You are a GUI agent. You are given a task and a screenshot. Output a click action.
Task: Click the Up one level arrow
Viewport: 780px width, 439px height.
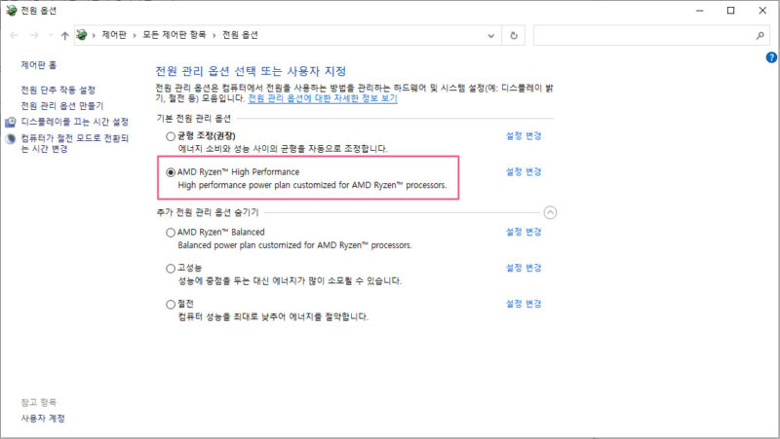click(64, 35)
